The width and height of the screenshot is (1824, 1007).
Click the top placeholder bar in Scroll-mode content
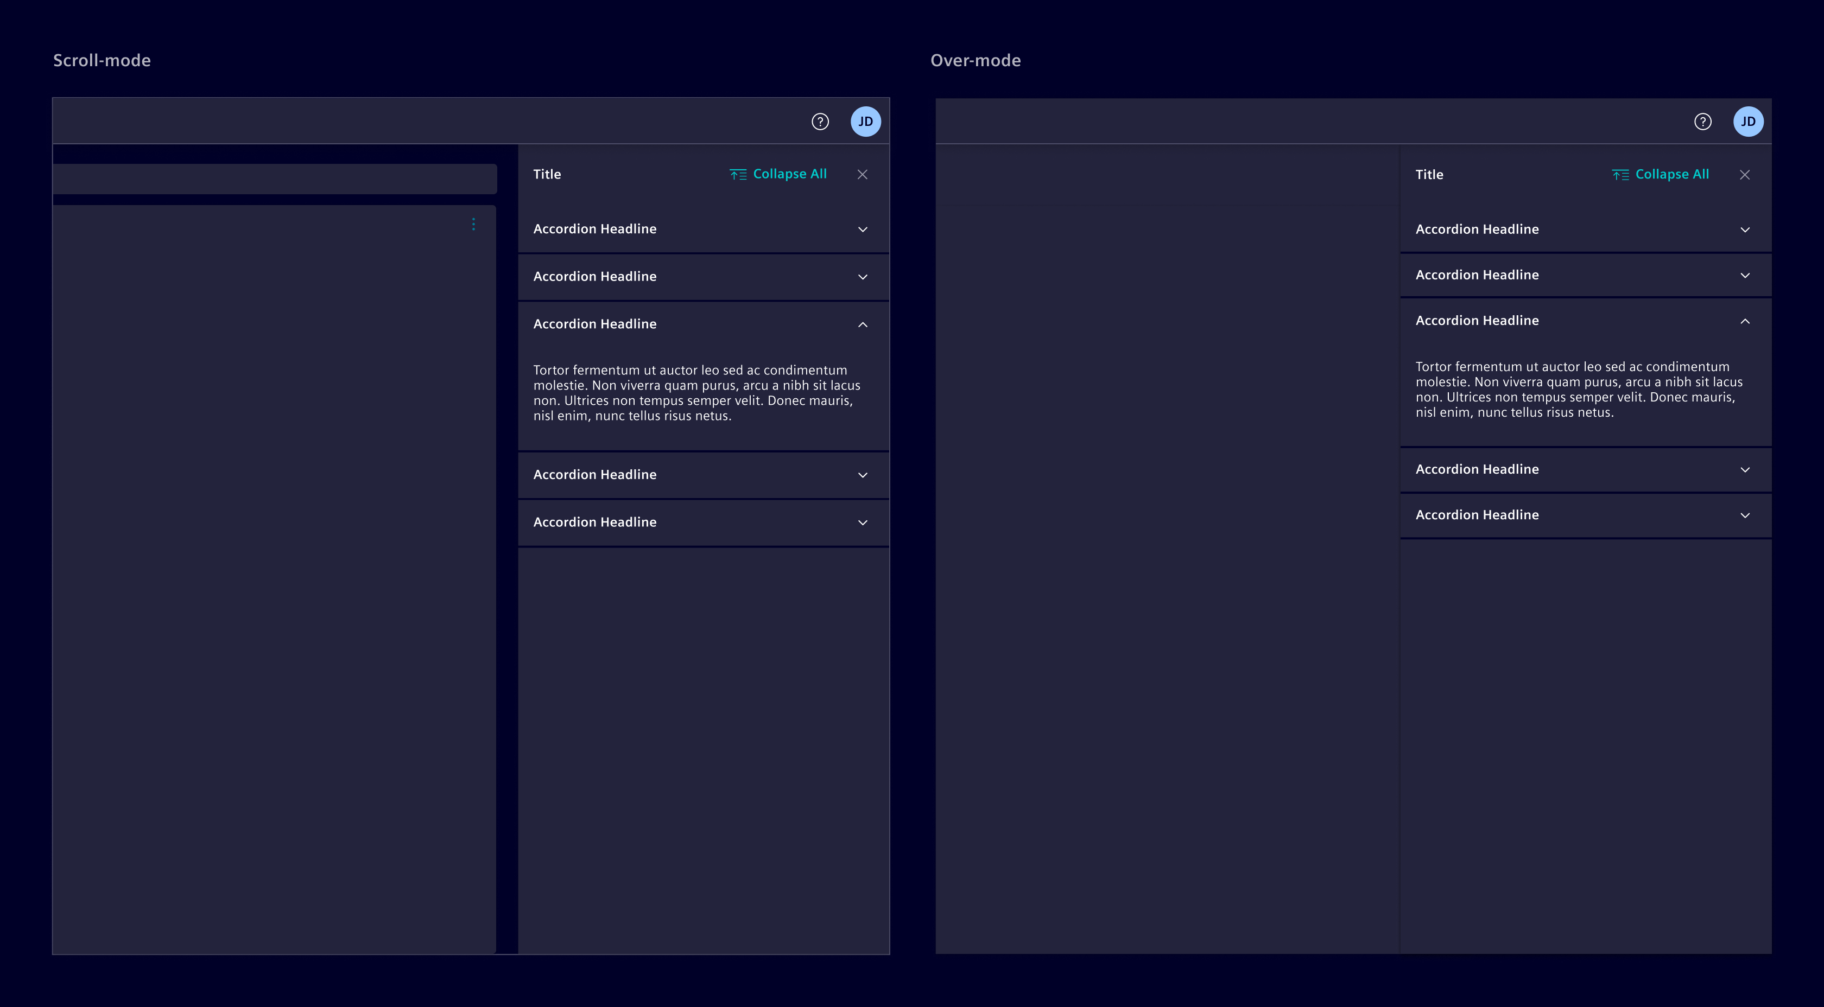click(x=275, y=179)
